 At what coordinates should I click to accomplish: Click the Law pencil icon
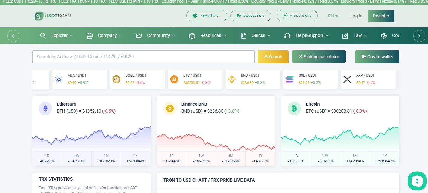tap(346, 36)
